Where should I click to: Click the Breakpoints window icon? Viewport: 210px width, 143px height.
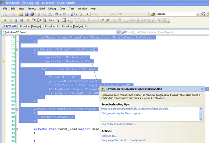pyautogui.click(x=64, y=20)
